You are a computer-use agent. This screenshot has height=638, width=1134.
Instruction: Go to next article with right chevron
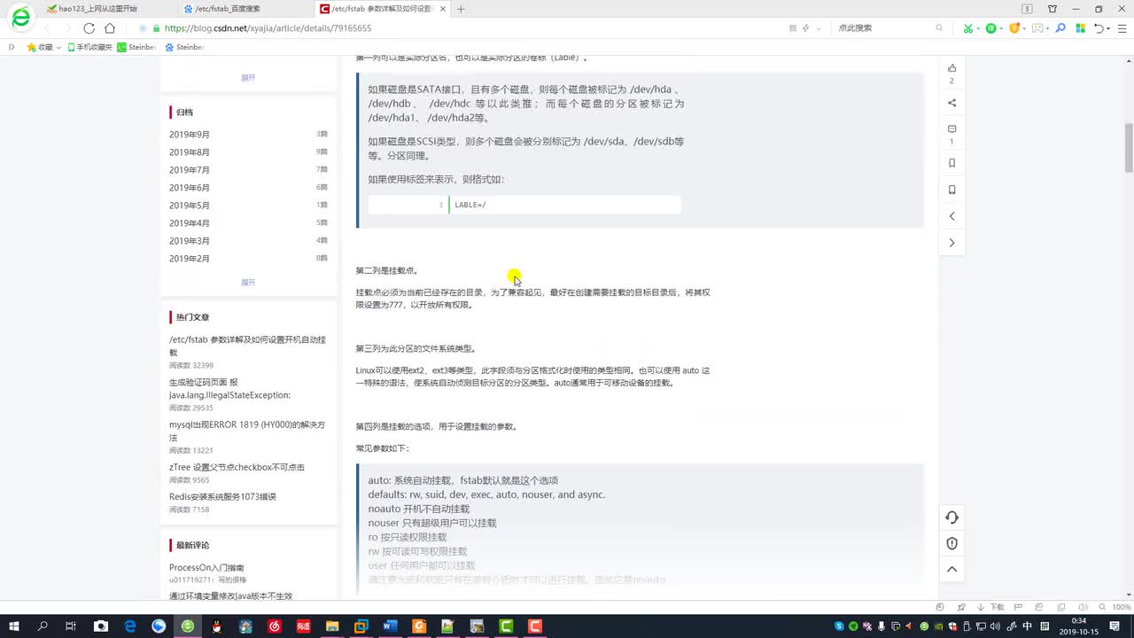point(951,243)
